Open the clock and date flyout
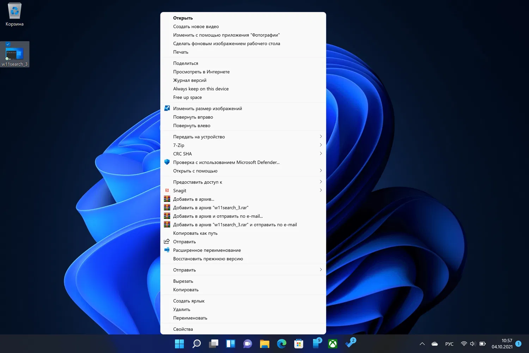This screenshot has width=529, height=353. click(502, 343)
